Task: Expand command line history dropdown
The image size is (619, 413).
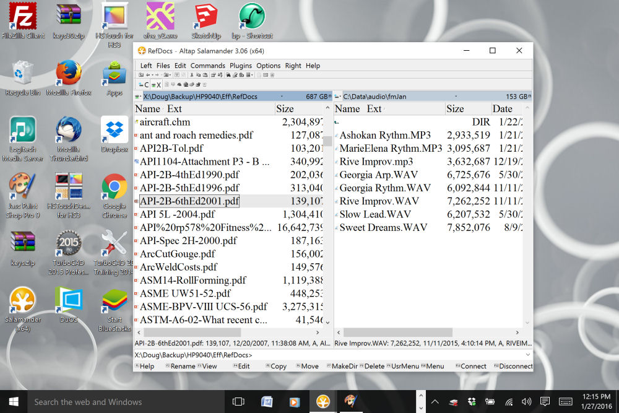Action: [x=528, y=355]
